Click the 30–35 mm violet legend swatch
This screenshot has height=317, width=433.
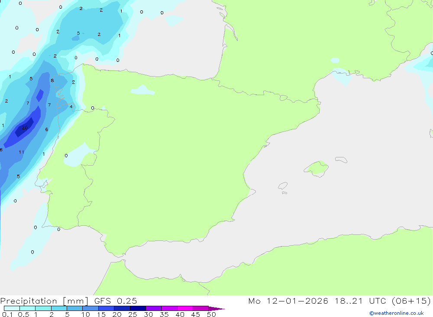point(154,308)
